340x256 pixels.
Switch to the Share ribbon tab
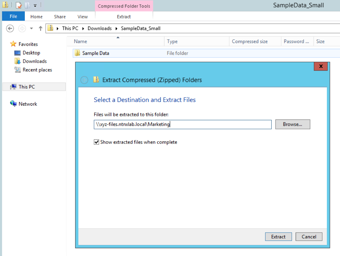click(60, 17)
